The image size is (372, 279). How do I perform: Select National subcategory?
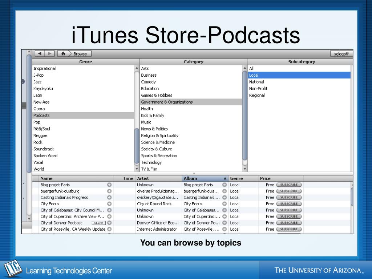[299, 82]
